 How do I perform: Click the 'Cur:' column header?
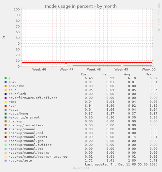click(x=85, y=74)
